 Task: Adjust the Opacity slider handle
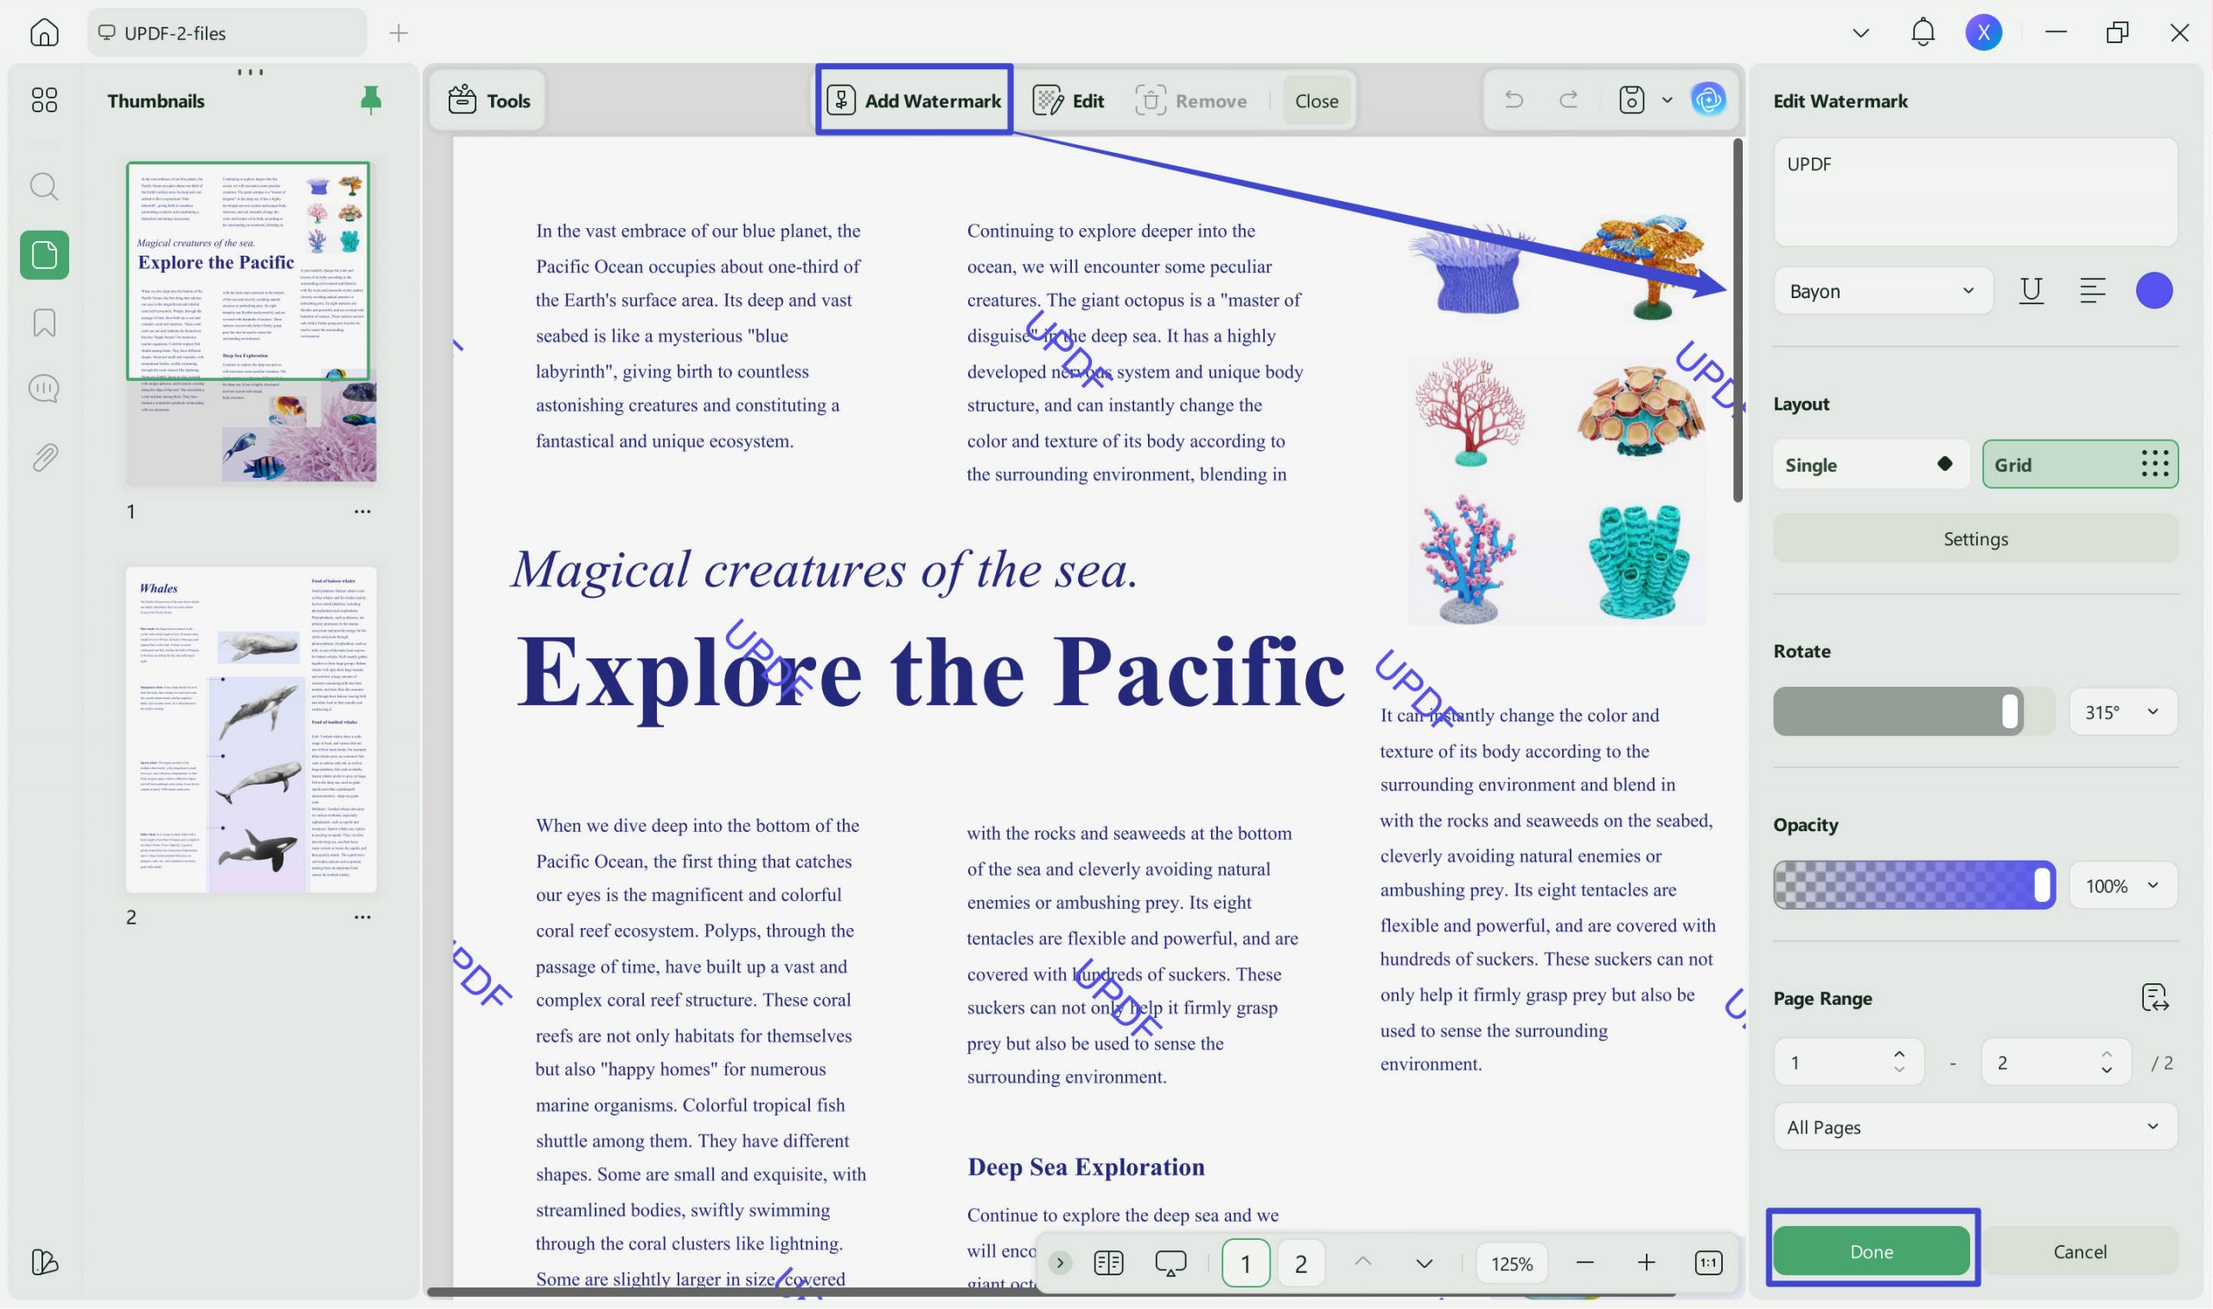click(2042, 885)
